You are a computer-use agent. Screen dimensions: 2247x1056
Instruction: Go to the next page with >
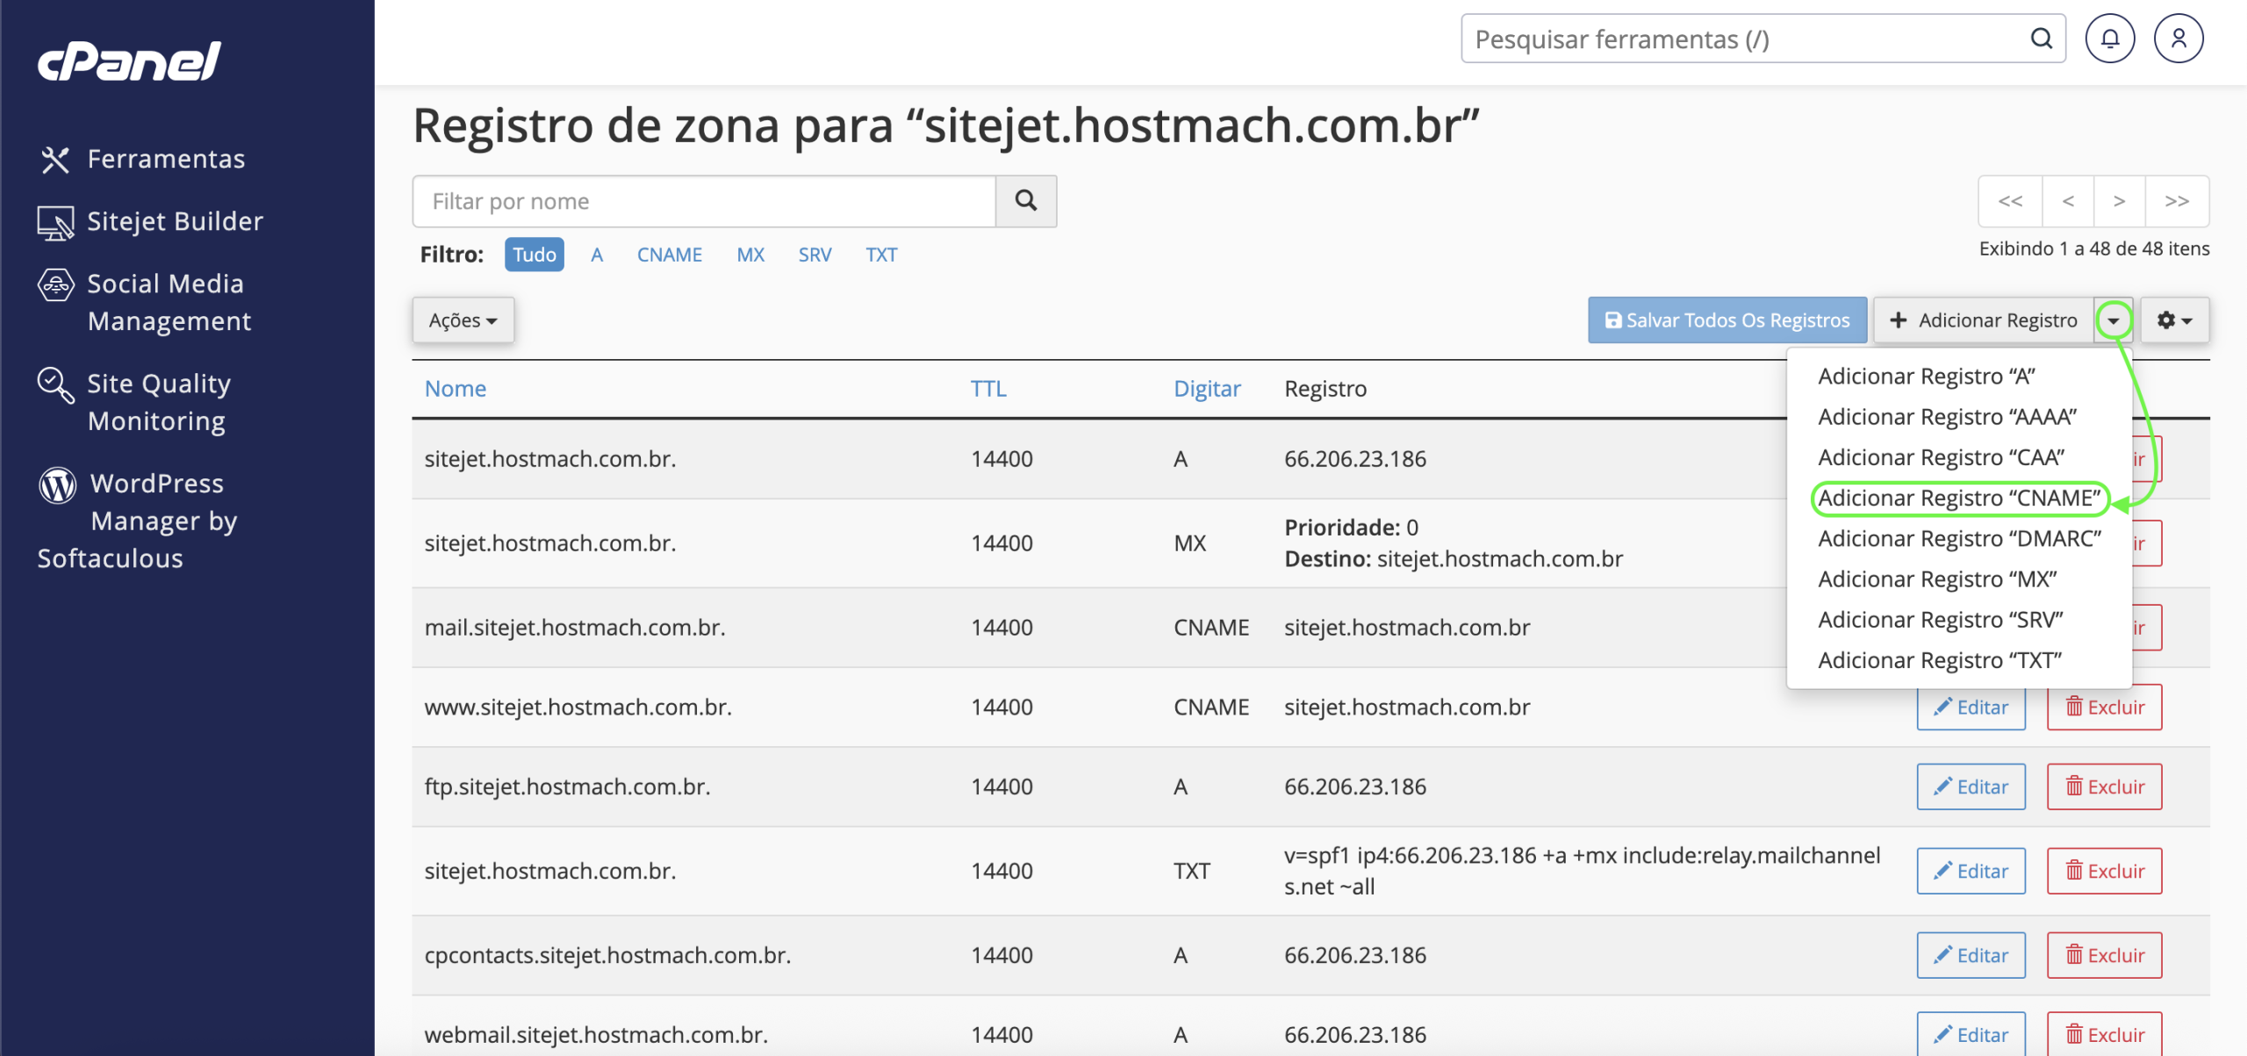[x=2119, y=201]
